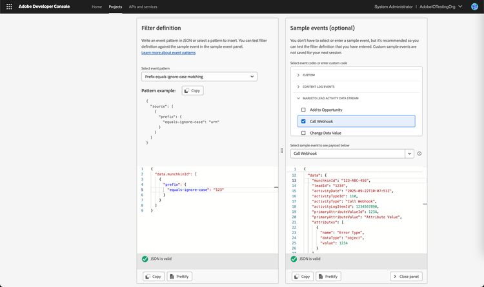Prettify the filter definition JSON

[179, 276]
